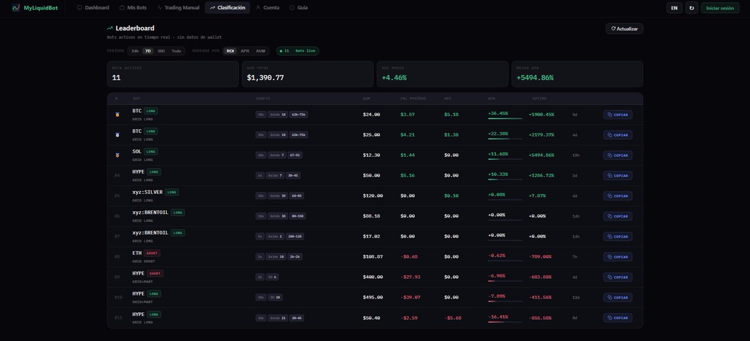The height and width of the screenshot is (341, 750).
Task: Click the +36.45% ROI progress bar
Action: [505, 119]
